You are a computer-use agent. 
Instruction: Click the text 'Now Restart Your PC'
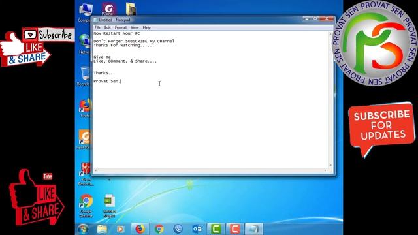tap(116, 33)
